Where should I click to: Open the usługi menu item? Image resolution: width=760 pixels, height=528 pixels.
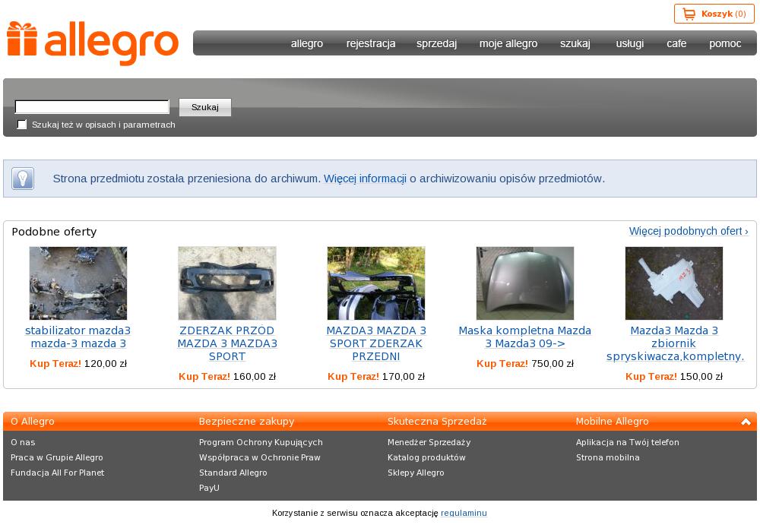pos(629,43)
